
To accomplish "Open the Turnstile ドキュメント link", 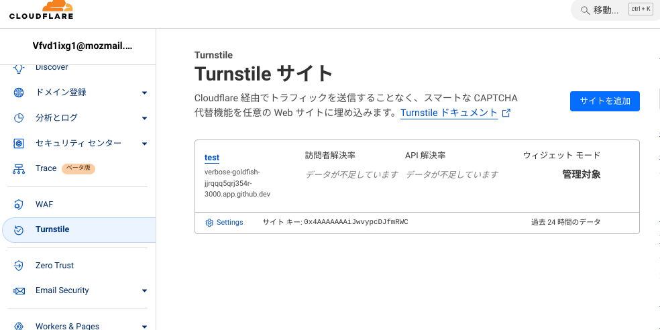I will tap(449, 113).
